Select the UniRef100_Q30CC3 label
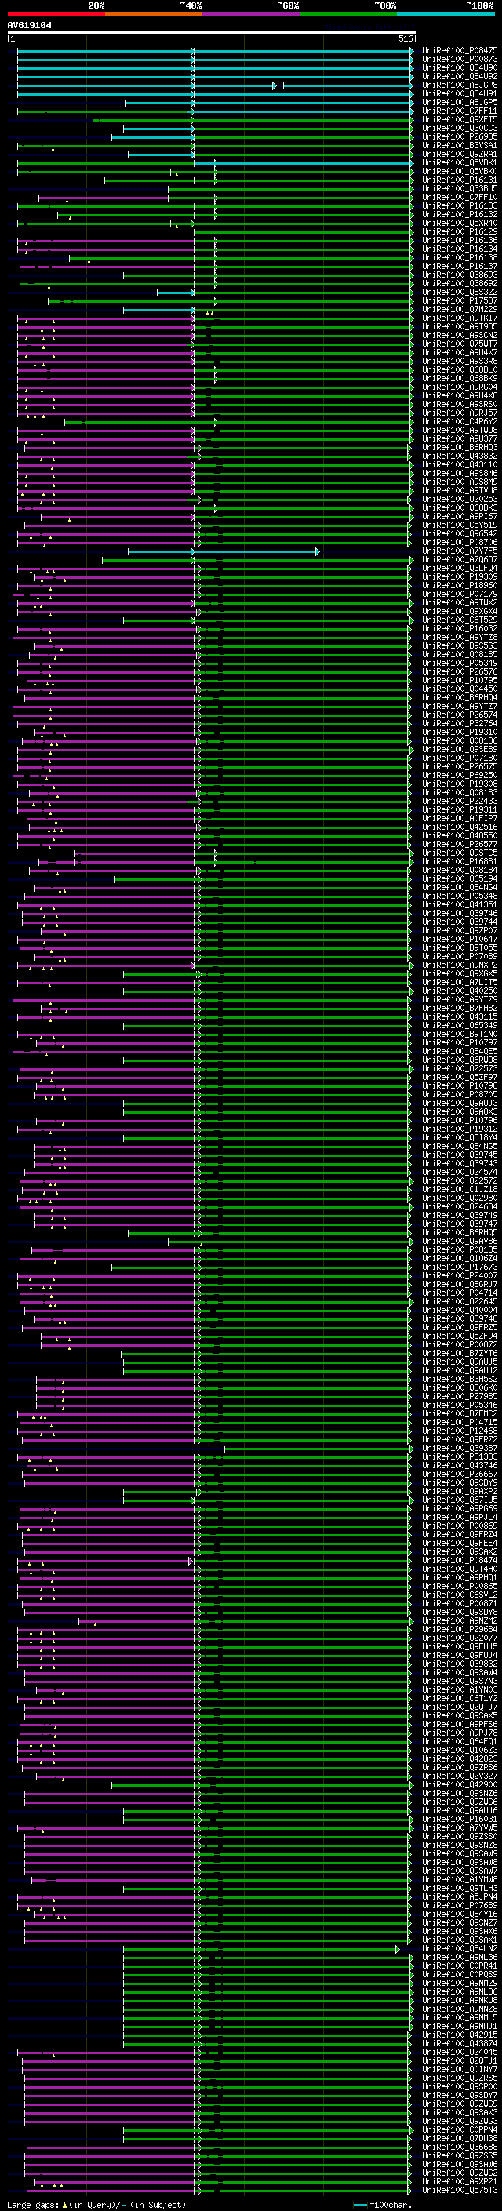The height and width of the screenshot is (2211, 502). pos(459,128)
